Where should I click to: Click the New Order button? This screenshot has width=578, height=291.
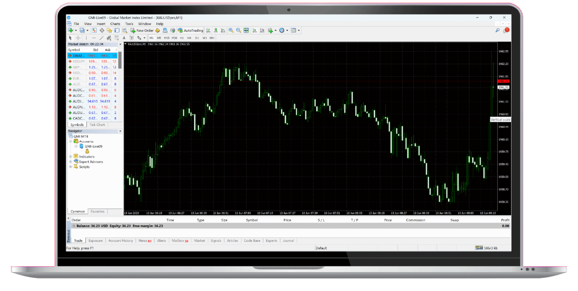click(142, 31)
